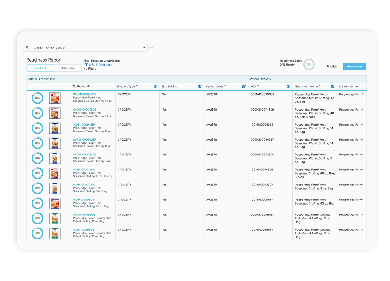Screen dimensions: 390x281
Task: Select title cell for SKU 00014100095064
Action: tap(315, 218)
